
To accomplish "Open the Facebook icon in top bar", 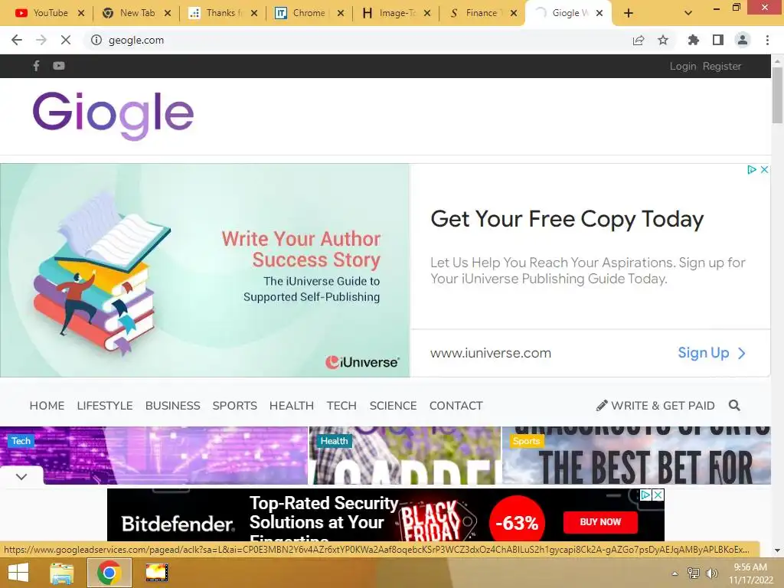I will click(36, 66).
